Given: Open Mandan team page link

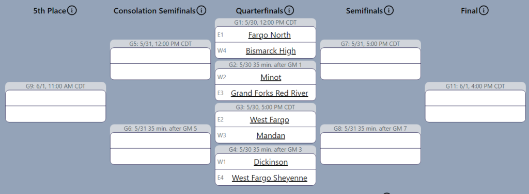Looking at the screenshot, I should 271,135.
